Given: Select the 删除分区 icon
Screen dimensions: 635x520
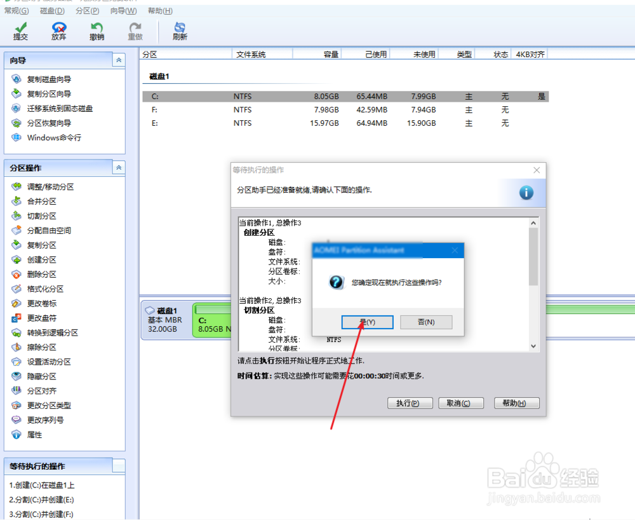Looking at the screenshot, I should tap(17, 274).
